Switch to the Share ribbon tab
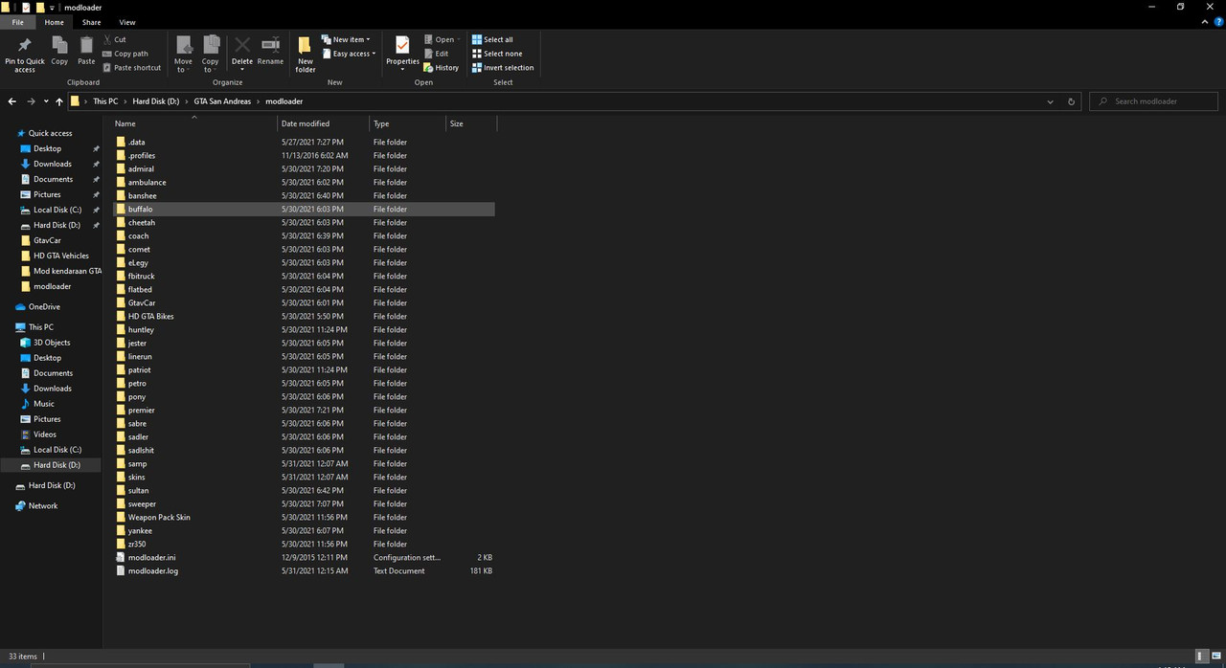The width and height of the screenshot is (1226, 668). [91, 22]
